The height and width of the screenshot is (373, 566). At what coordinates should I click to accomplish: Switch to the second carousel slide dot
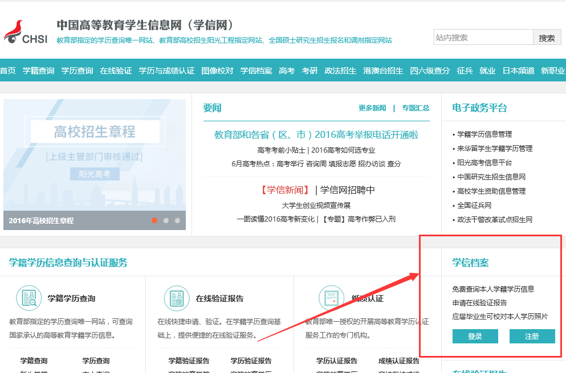[166, 220]
